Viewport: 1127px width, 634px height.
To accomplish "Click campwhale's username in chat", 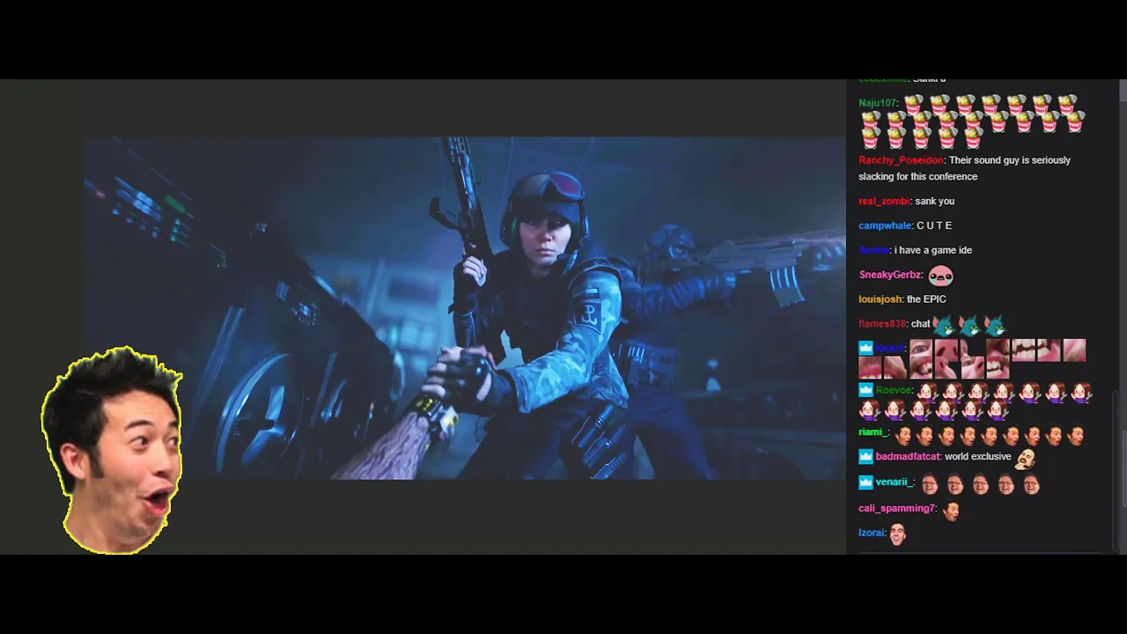I will click(885, 225).
